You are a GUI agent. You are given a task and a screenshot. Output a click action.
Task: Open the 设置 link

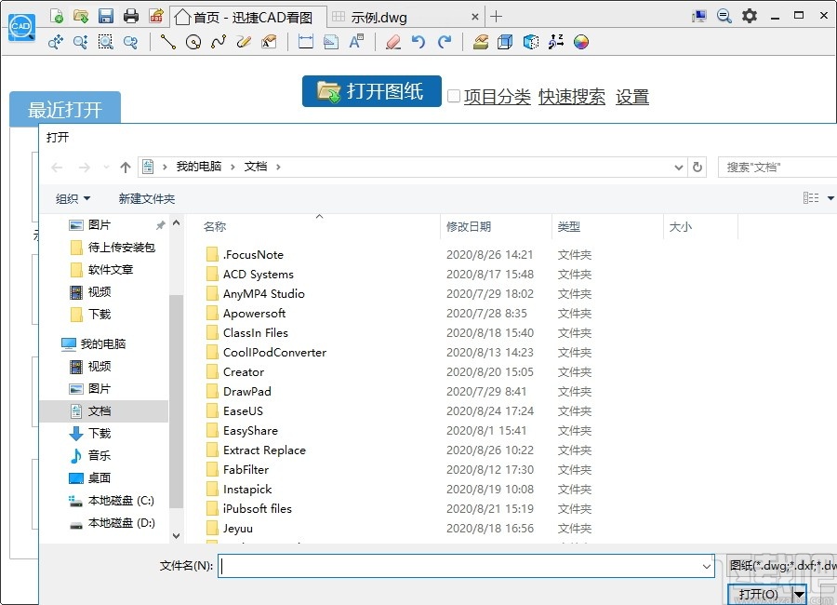[x=632, y=97]
